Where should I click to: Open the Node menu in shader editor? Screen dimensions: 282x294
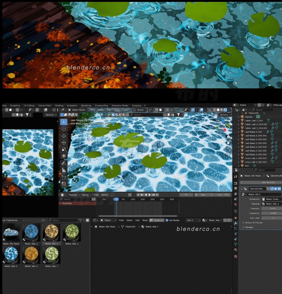coord(145,220)
